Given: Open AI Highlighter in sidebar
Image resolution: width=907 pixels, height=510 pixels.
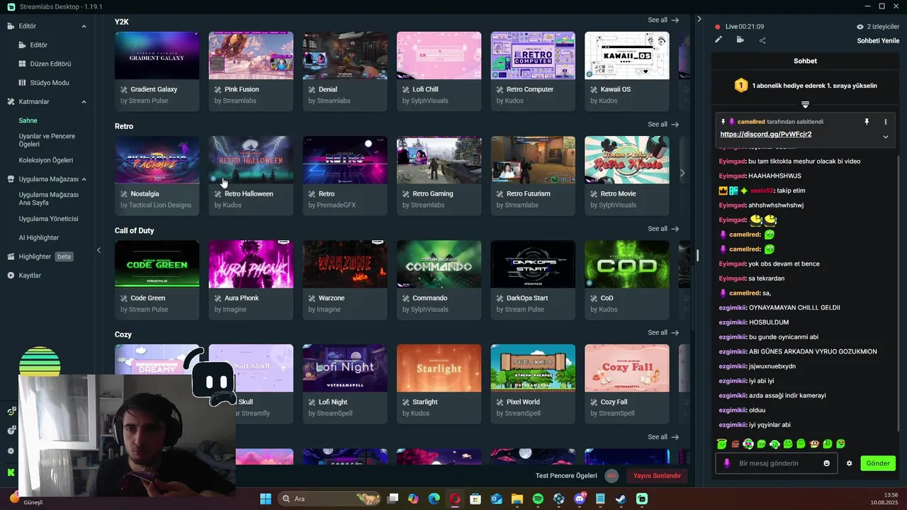Looking at the screenshot, I should click(39, 238).
